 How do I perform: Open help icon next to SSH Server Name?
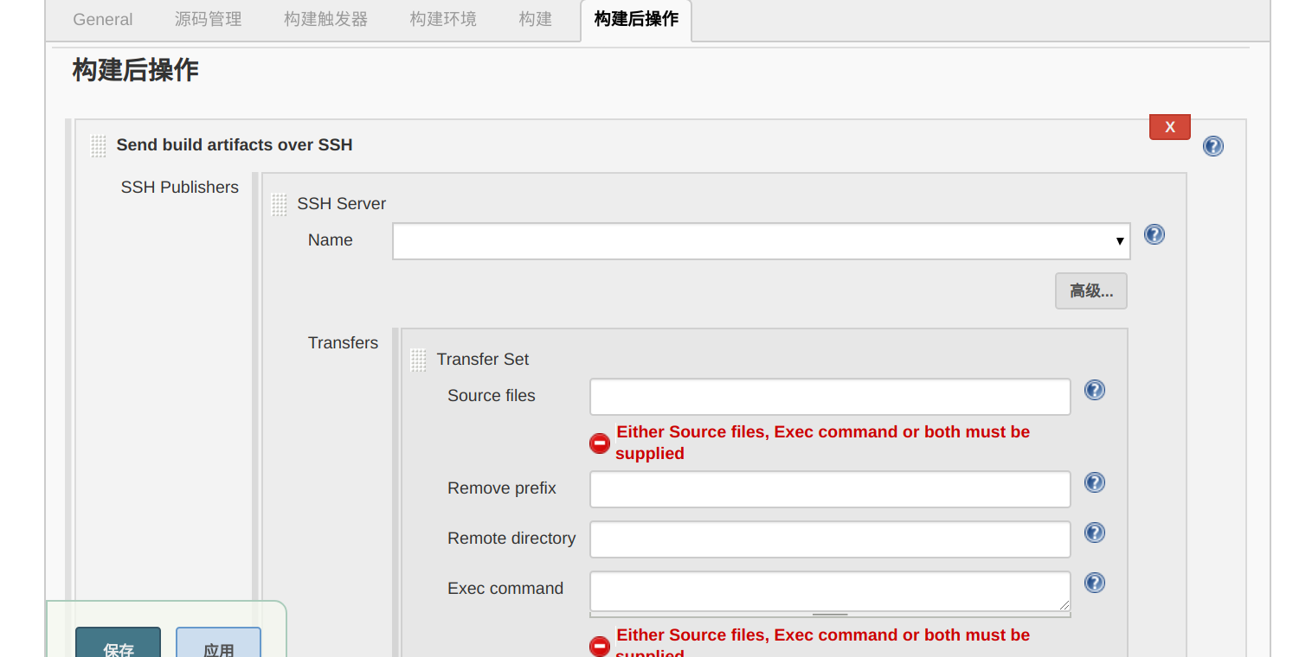[1154, 234]
